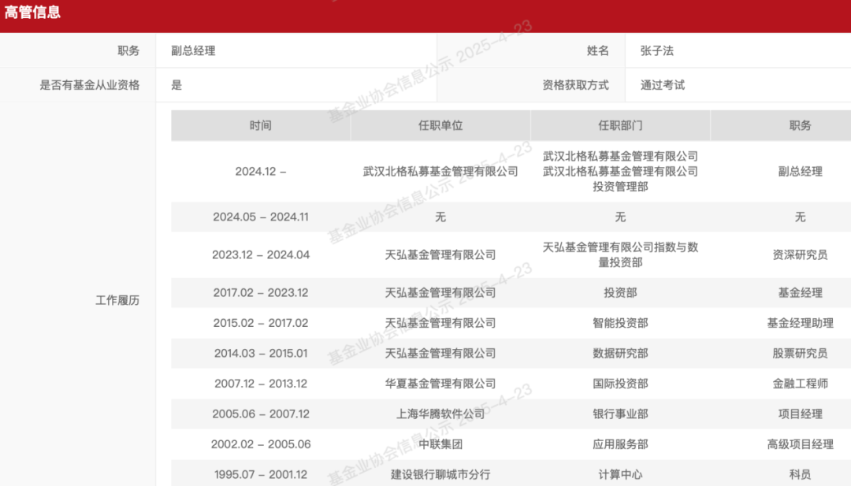Screen dimensions: 851x486
Task: Click the 项目经理 position cell
Action: [x=800, y=414]
